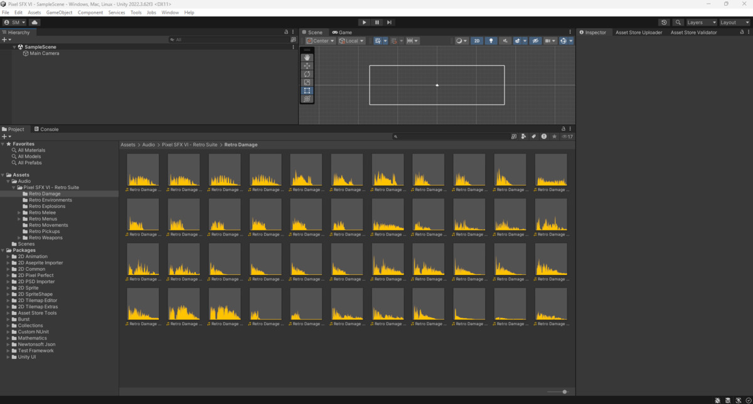The image size is (753, 404).
Task: Click the cloud services icon
Action: click(x=35, y=23)
